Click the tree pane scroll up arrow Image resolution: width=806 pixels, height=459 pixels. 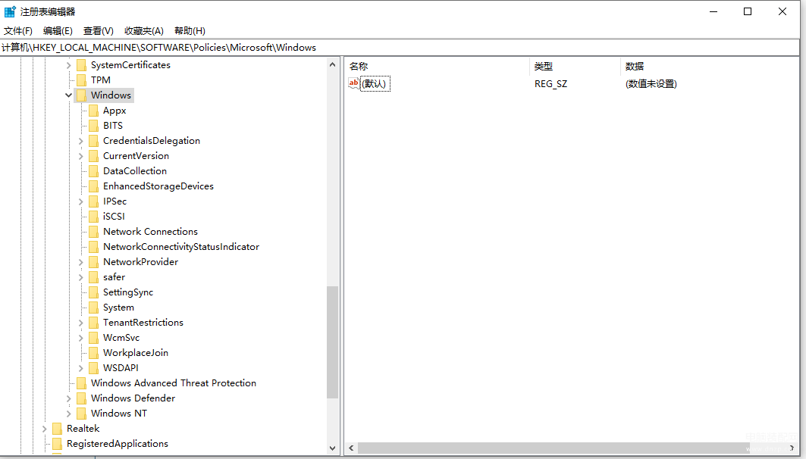332,64
